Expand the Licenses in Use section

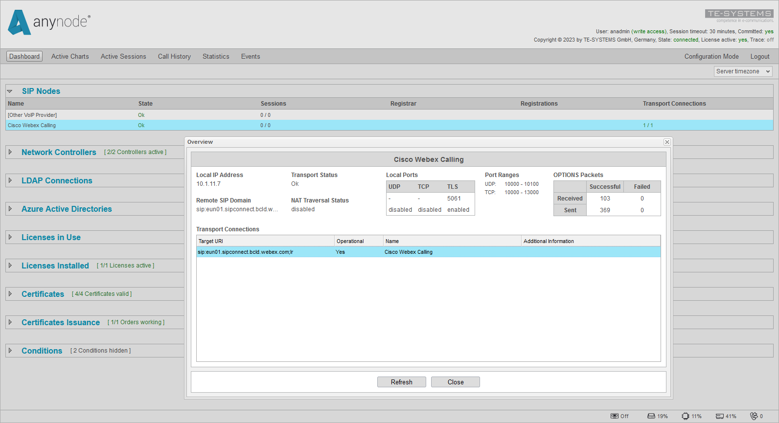10,237
